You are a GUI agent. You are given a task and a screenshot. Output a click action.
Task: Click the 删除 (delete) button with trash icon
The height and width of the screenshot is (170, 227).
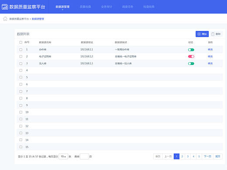point(216,34)
